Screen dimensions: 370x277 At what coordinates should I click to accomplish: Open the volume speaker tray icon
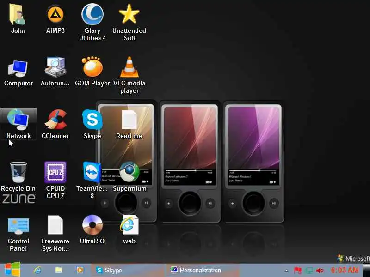(320, 271)
